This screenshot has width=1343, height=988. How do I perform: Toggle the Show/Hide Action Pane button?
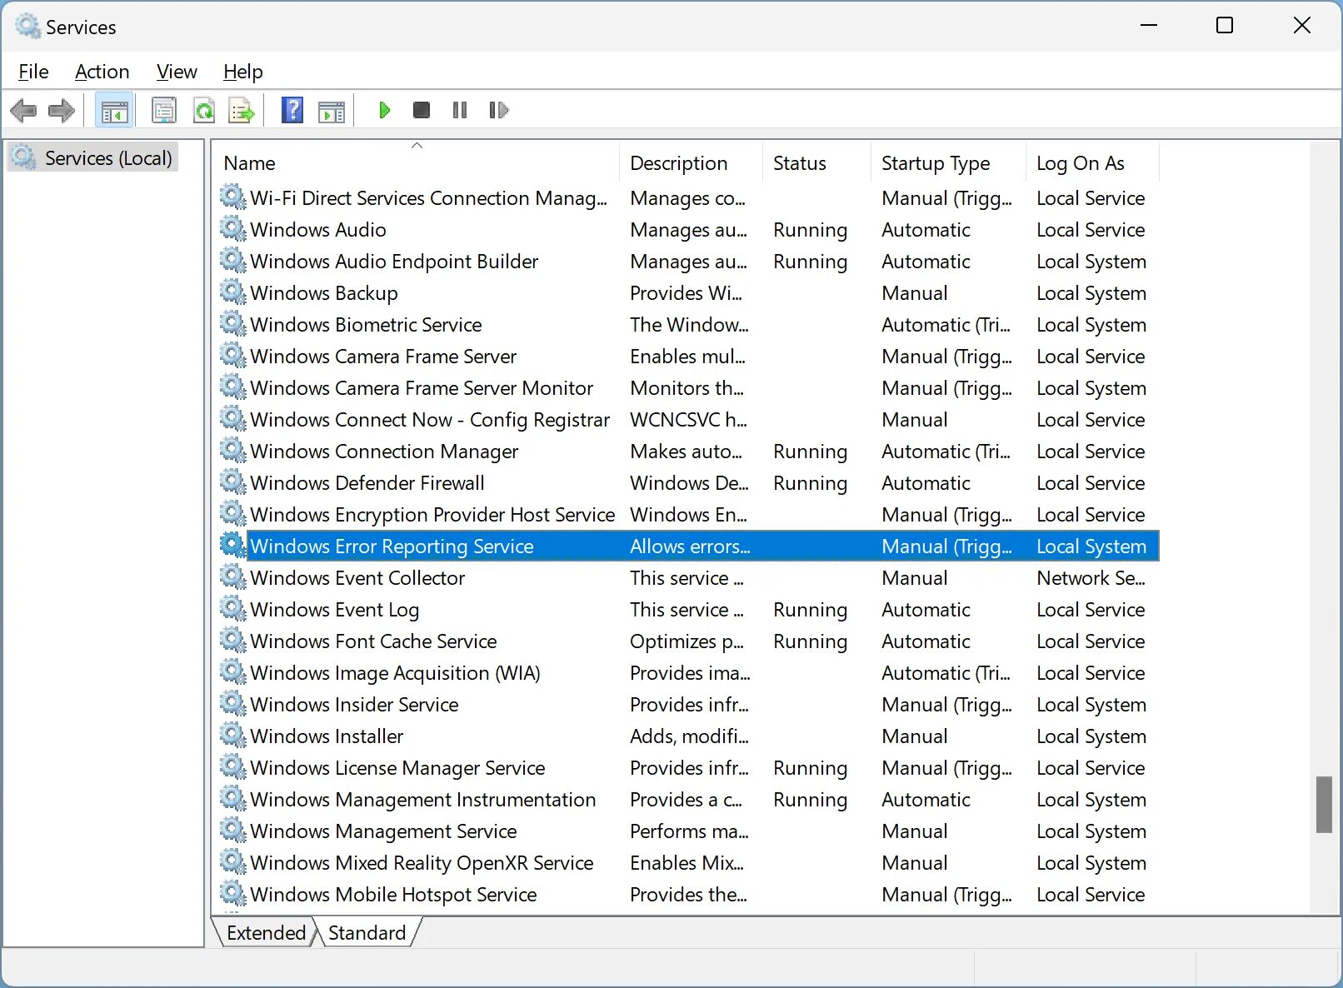point(332,110)
